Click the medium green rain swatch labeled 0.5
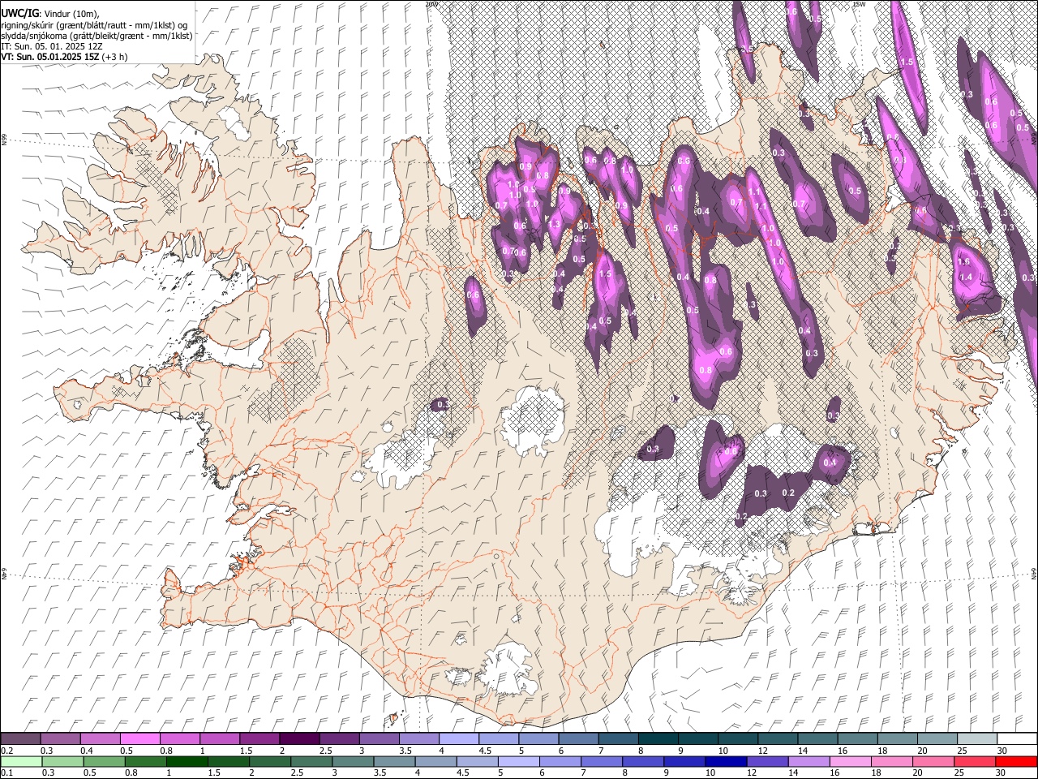Screen dimensions: 1038x779 [x=104, y=761]
